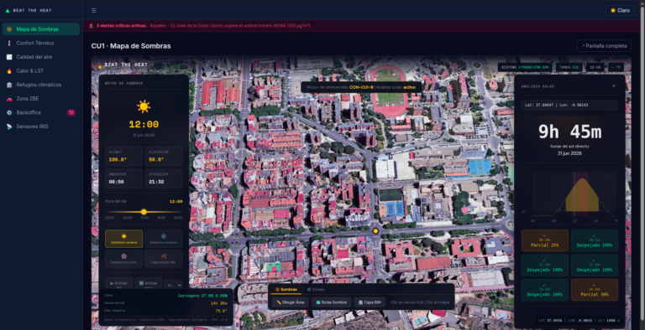Open the map with Pantalla completa
Image resolution: width=645 pixels, height=330 pixels.
coord(604,46)
